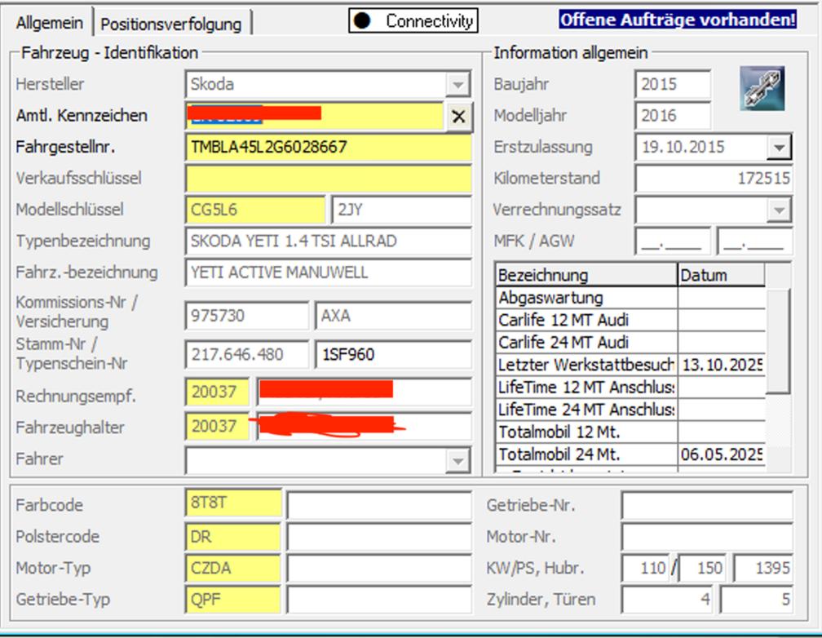Click the Motor-Typ field showing CZDA
The height and width of the screenshot is (638, 822).
[233, 568]
